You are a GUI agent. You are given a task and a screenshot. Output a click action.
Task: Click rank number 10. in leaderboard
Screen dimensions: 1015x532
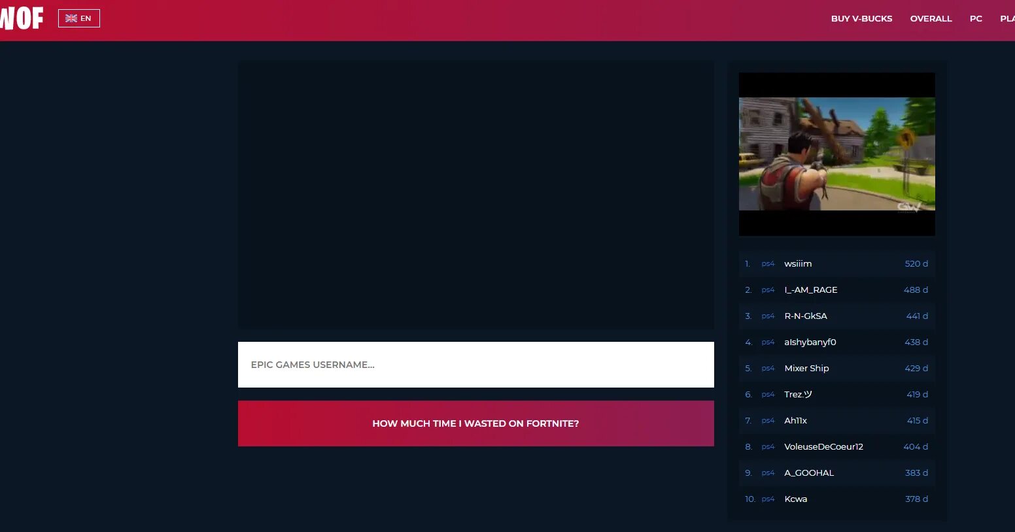[750, 499]
